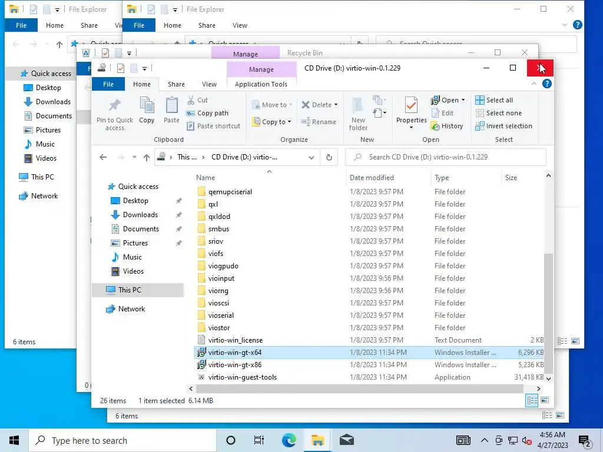Open the Move to dropdown
603x452 pixels.
coord(272,105)
